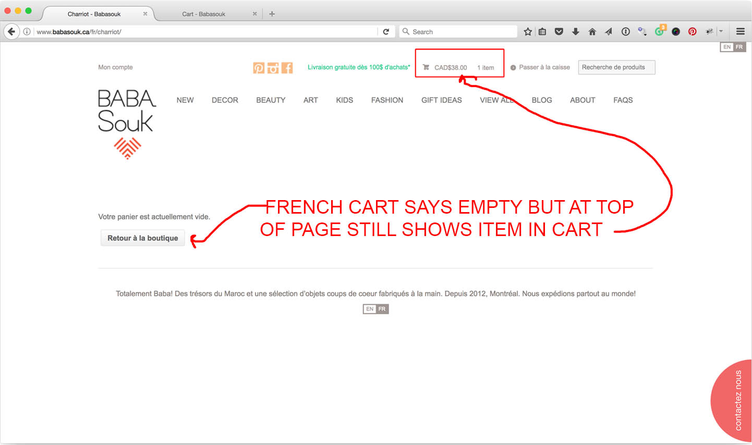Click the bug-like extension icon in toolbar

point(709,32)
